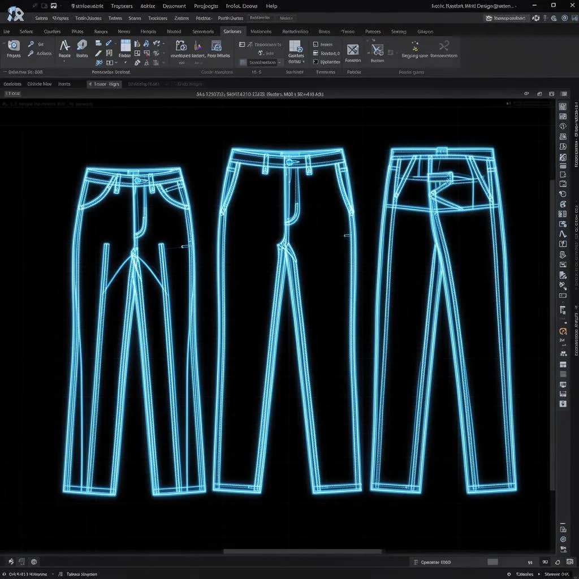Screen dimensions: 579x579
Task: Toggle the eye icon in the canvas header
Action: tap(526, 94)
